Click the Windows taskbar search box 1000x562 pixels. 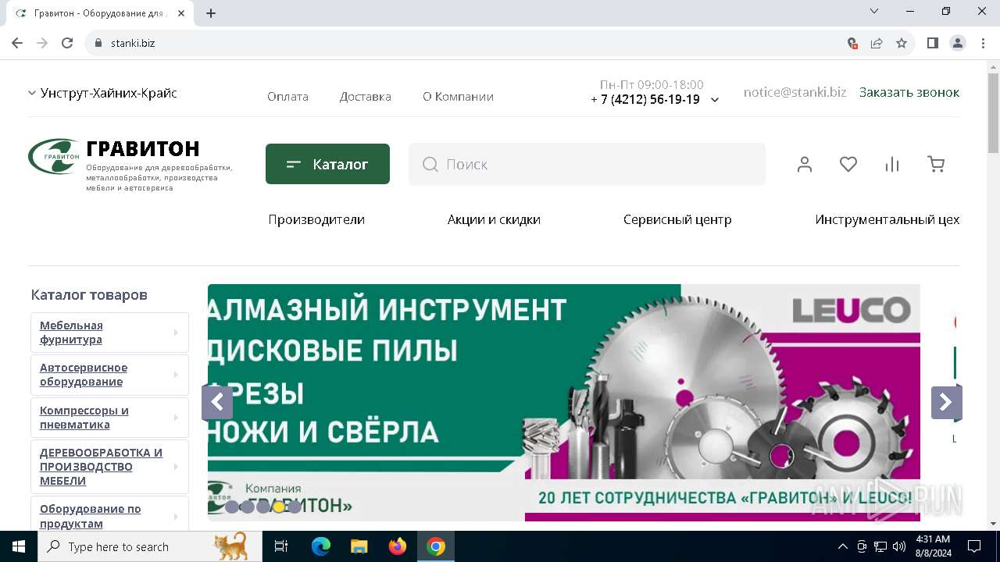pos(150,546)
